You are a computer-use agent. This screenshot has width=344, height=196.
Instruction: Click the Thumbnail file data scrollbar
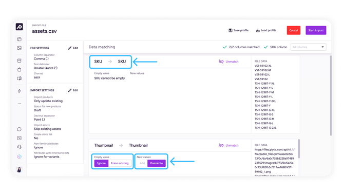pos(299,149)
